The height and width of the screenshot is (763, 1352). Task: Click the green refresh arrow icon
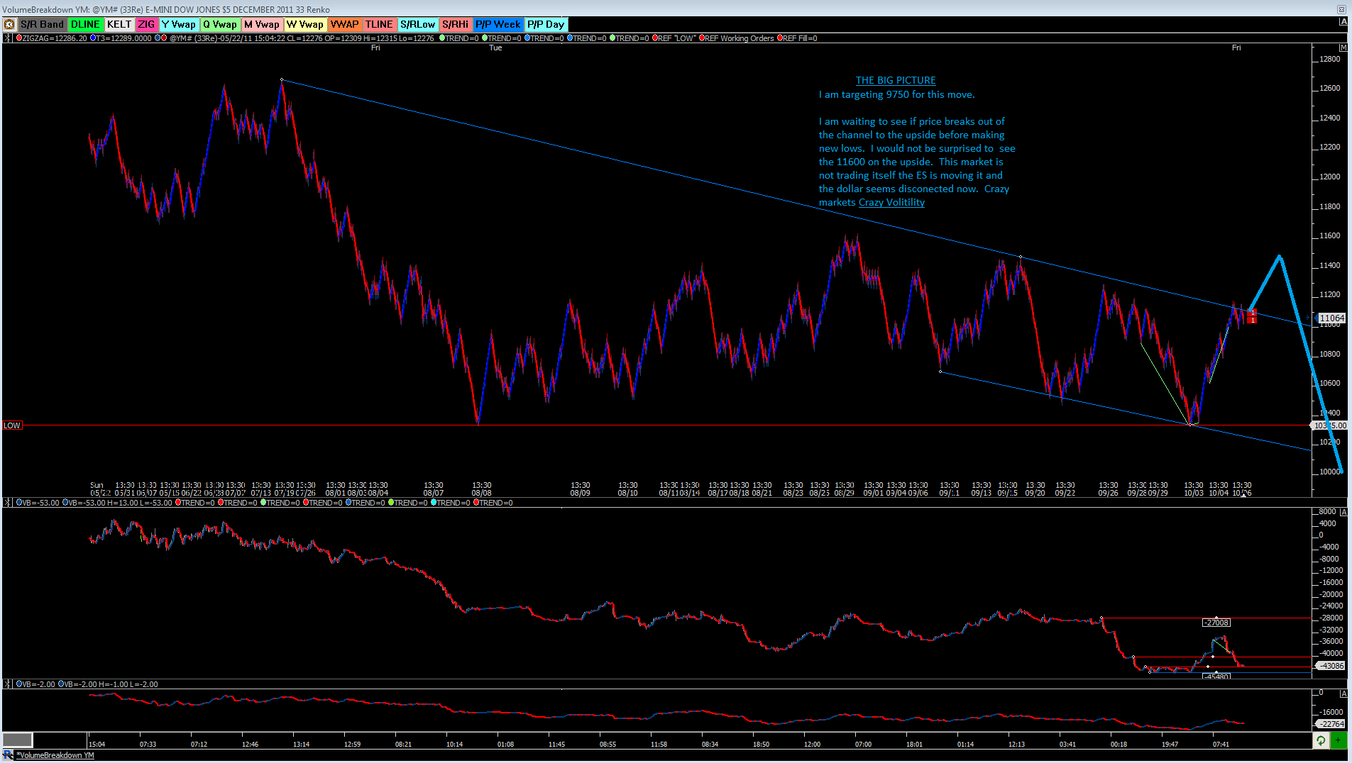point(1321,740)
